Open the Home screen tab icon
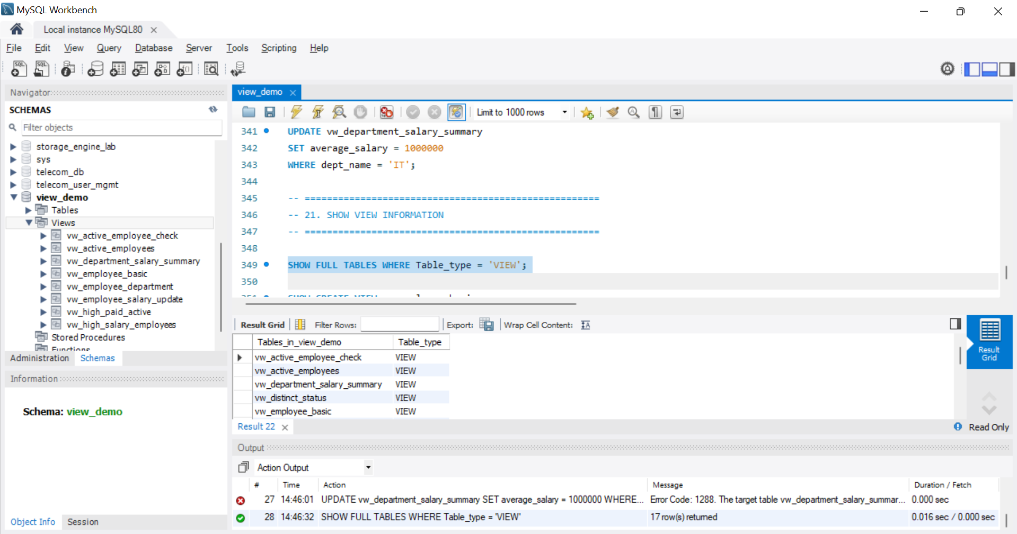Viewport: 1017px width, 534px height. [x=16, y=29]
